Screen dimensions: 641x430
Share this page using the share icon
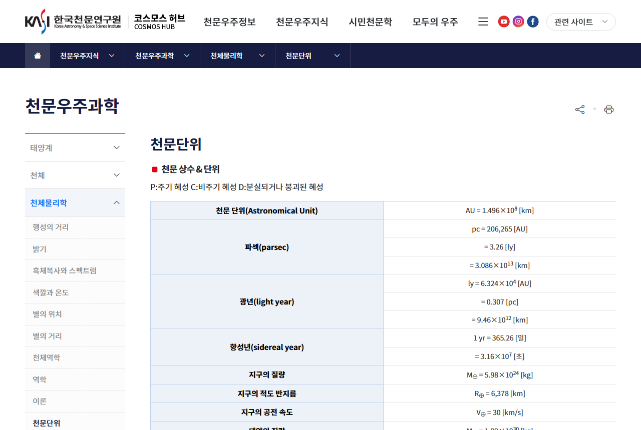coord(580,109)
